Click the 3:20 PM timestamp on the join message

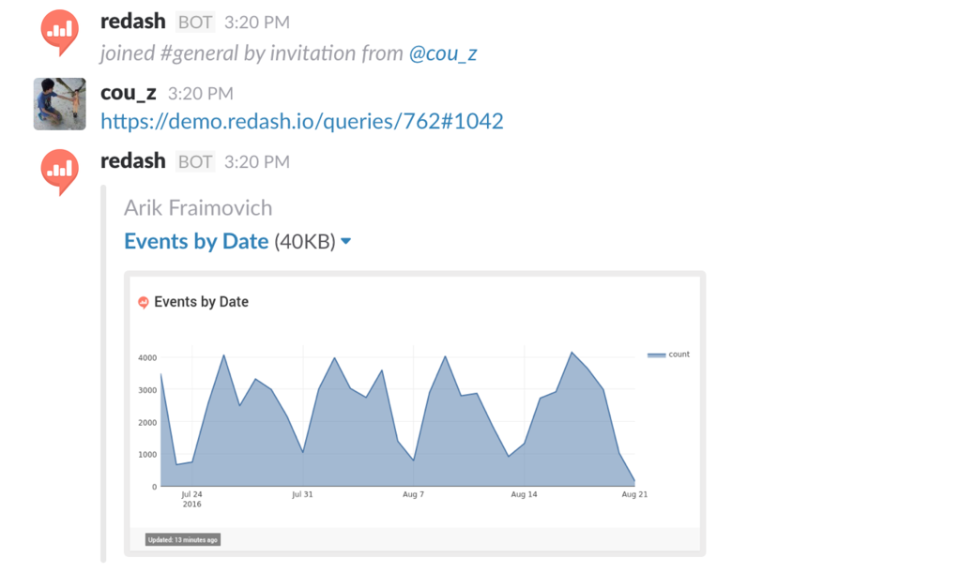pyautogui.click(x=257, y=23)
